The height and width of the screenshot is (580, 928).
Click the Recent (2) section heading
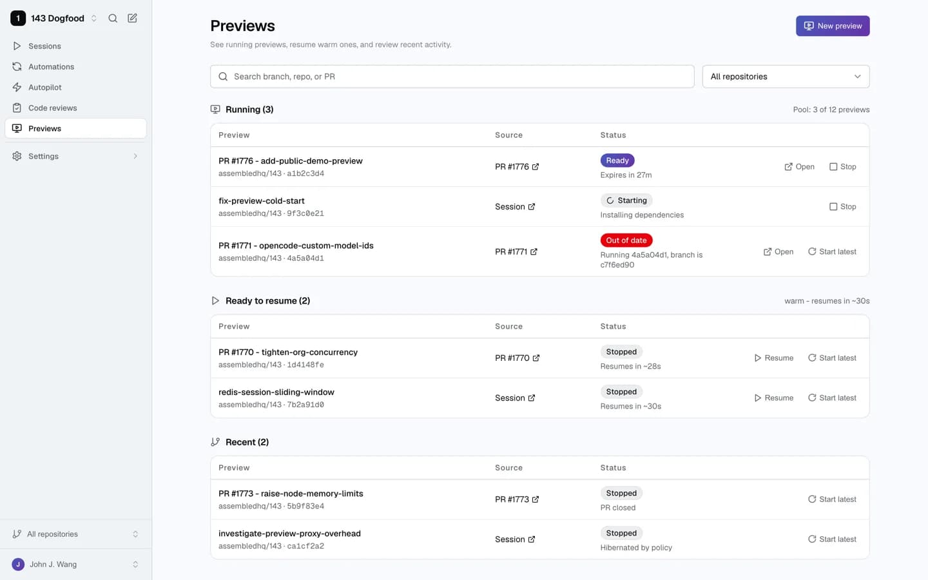(247, 442)
